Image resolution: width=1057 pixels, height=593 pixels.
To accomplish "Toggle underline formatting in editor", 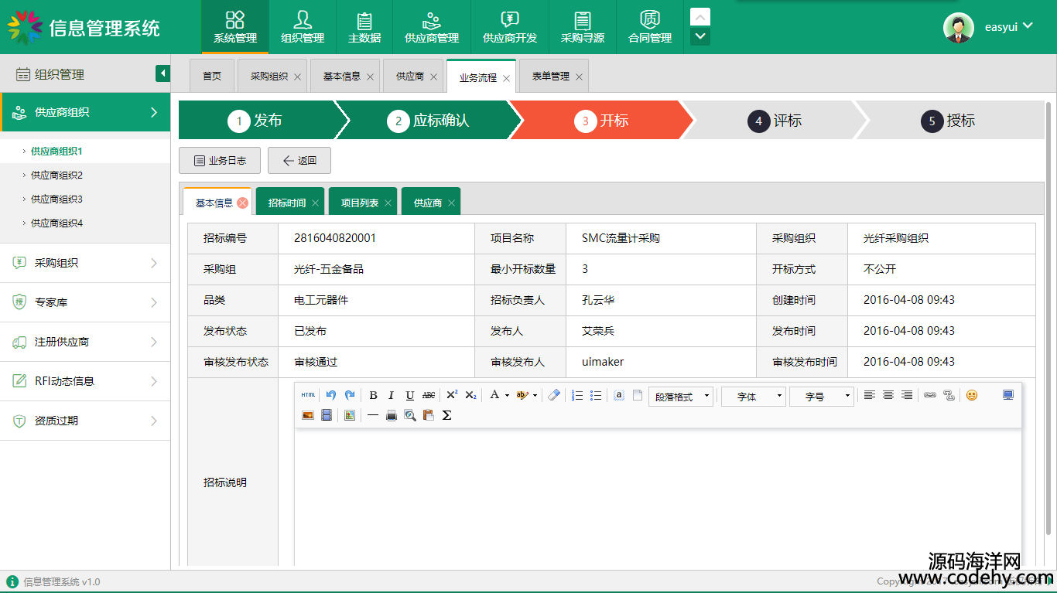I will [410, 395].
